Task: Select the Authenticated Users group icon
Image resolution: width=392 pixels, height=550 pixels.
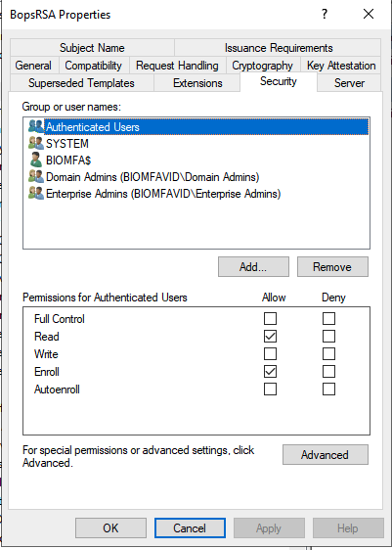Action: (x=36, y=126)
